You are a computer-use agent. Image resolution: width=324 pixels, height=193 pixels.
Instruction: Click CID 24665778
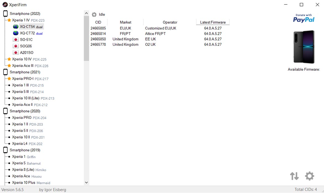[x=98, y=44]
